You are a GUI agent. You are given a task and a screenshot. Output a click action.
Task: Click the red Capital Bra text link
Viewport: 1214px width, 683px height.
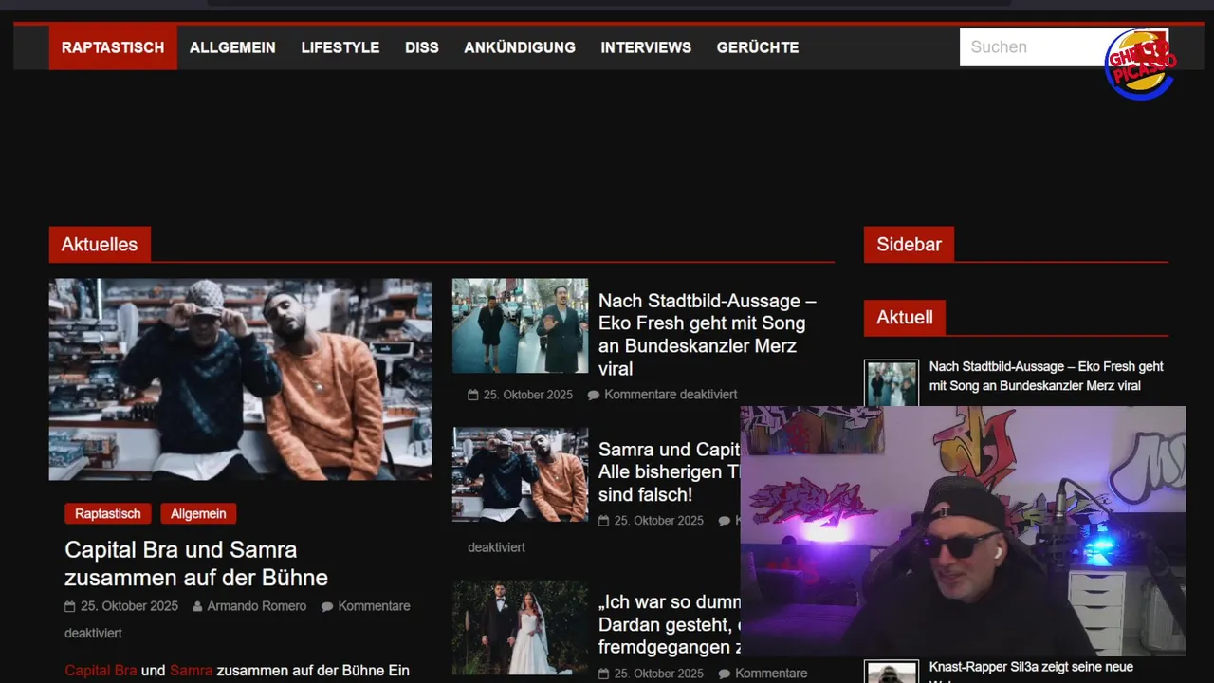[101, 671]
